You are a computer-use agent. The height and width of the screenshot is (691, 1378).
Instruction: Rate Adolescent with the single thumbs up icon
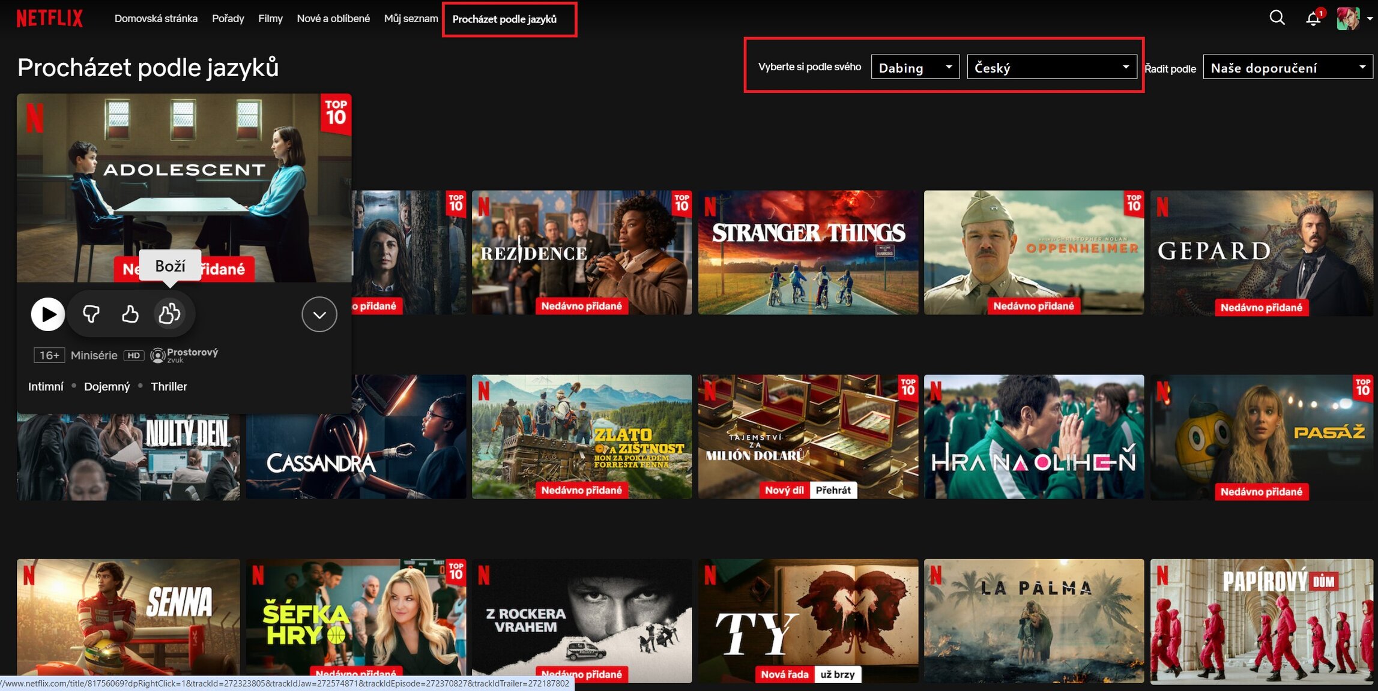[130, 314]
